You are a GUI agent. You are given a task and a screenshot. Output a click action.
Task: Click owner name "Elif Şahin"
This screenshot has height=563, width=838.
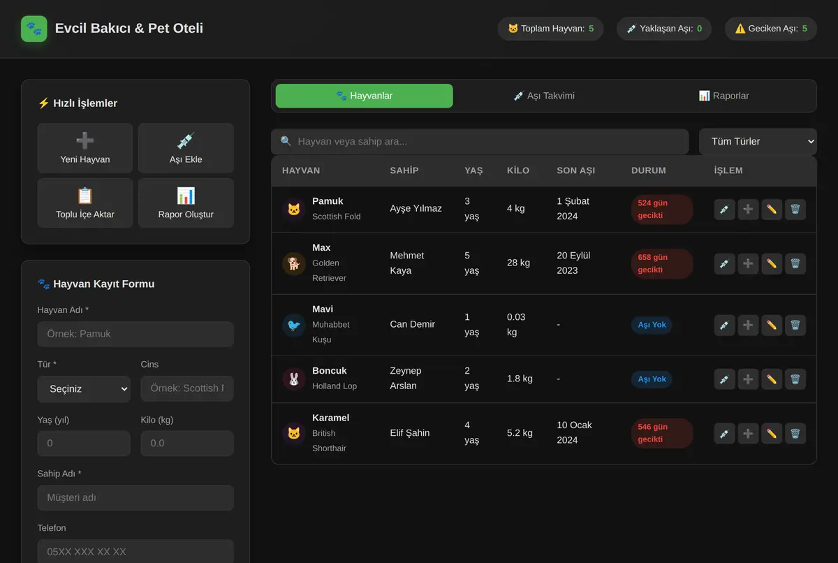pos(410,433)
